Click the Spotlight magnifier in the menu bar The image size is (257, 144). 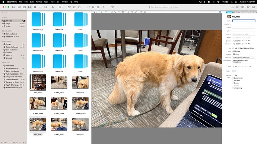point(231,2)
